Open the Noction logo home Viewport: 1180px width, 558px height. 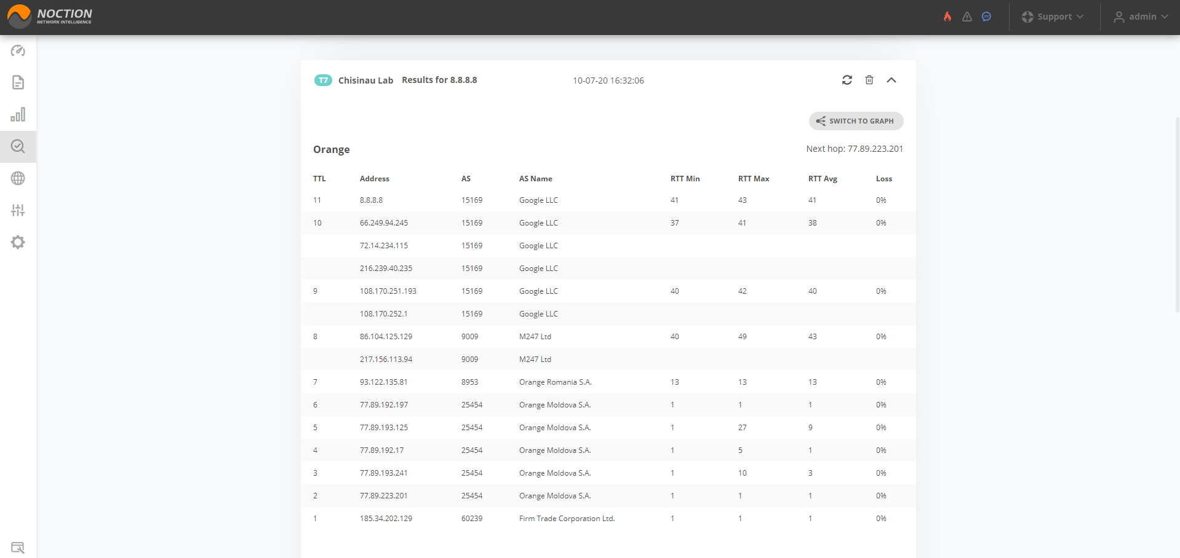(49, 17)
